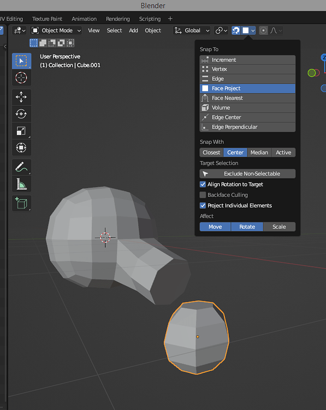Uncheck Project Individual Elements
The image size is (326, 410).
(x=203, y=206)
